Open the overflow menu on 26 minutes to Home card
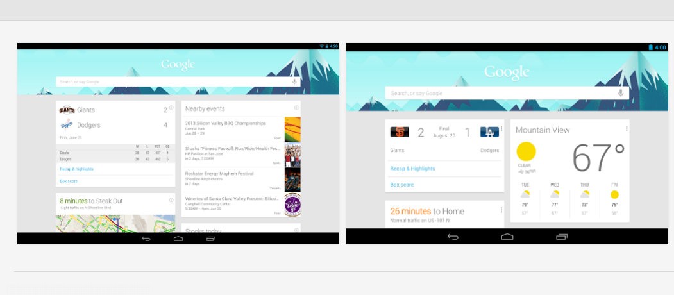Viewport: 674px width, 295px height. (x=501, y=210)
